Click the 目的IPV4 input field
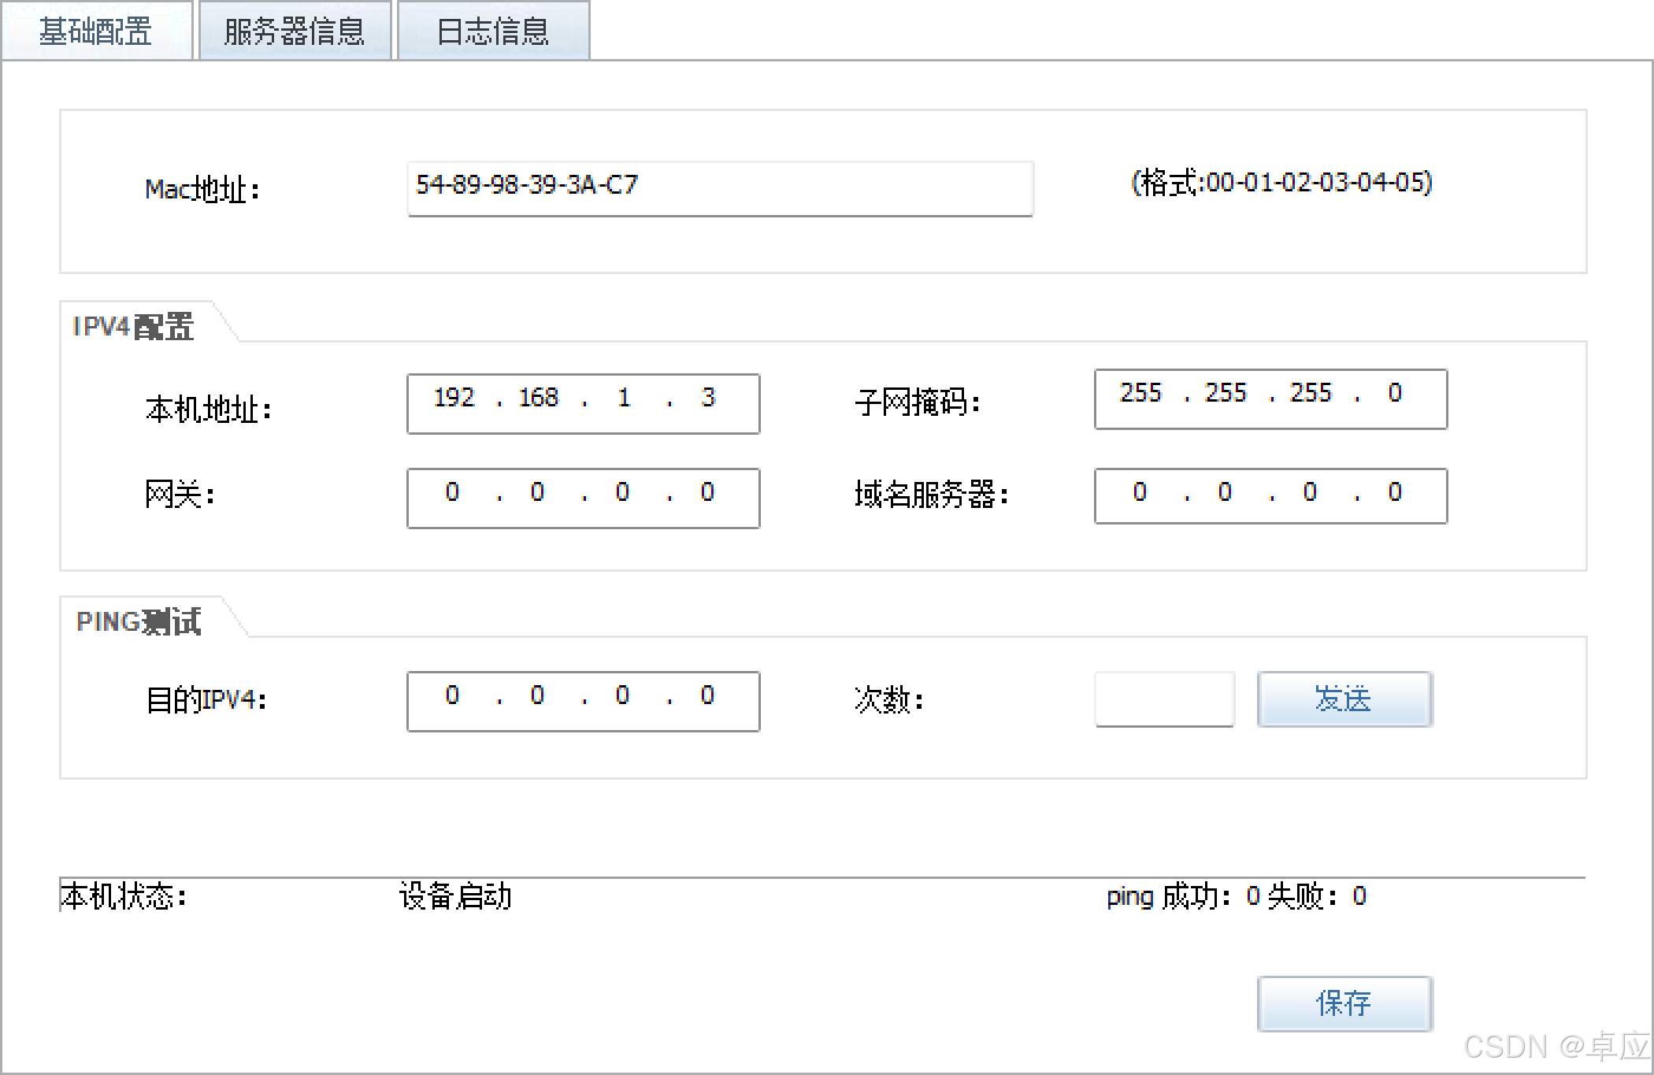 coord(583,702)
